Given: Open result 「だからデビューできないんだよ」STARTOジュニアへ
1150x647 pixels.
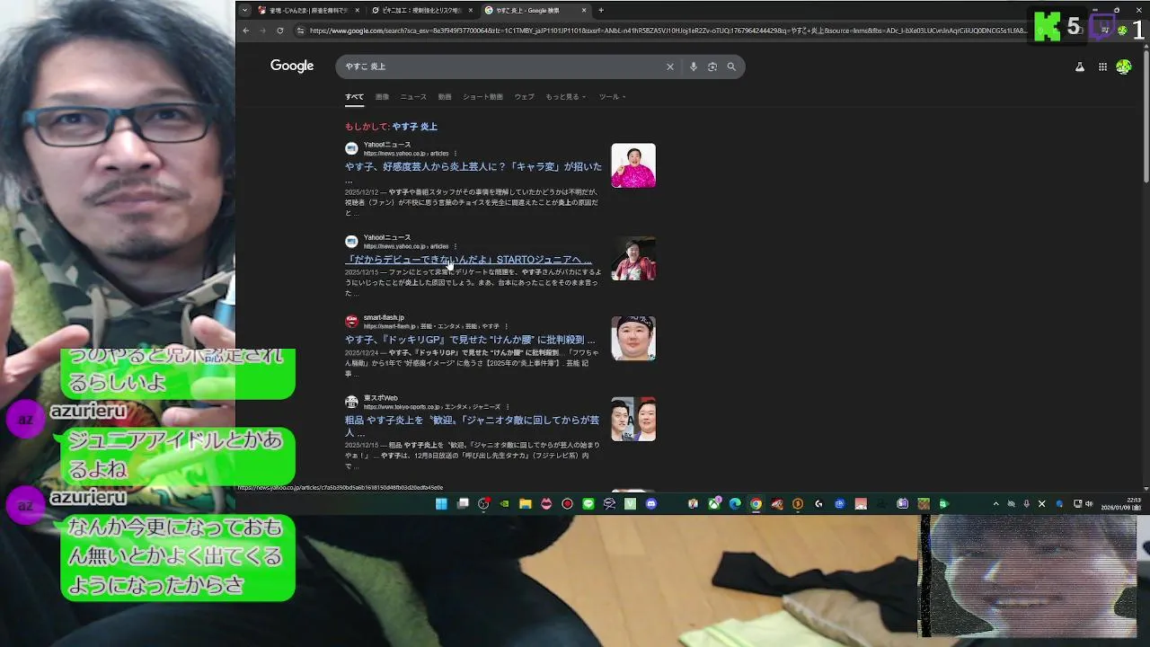Looking at the screenshot, I should (468, 260).
